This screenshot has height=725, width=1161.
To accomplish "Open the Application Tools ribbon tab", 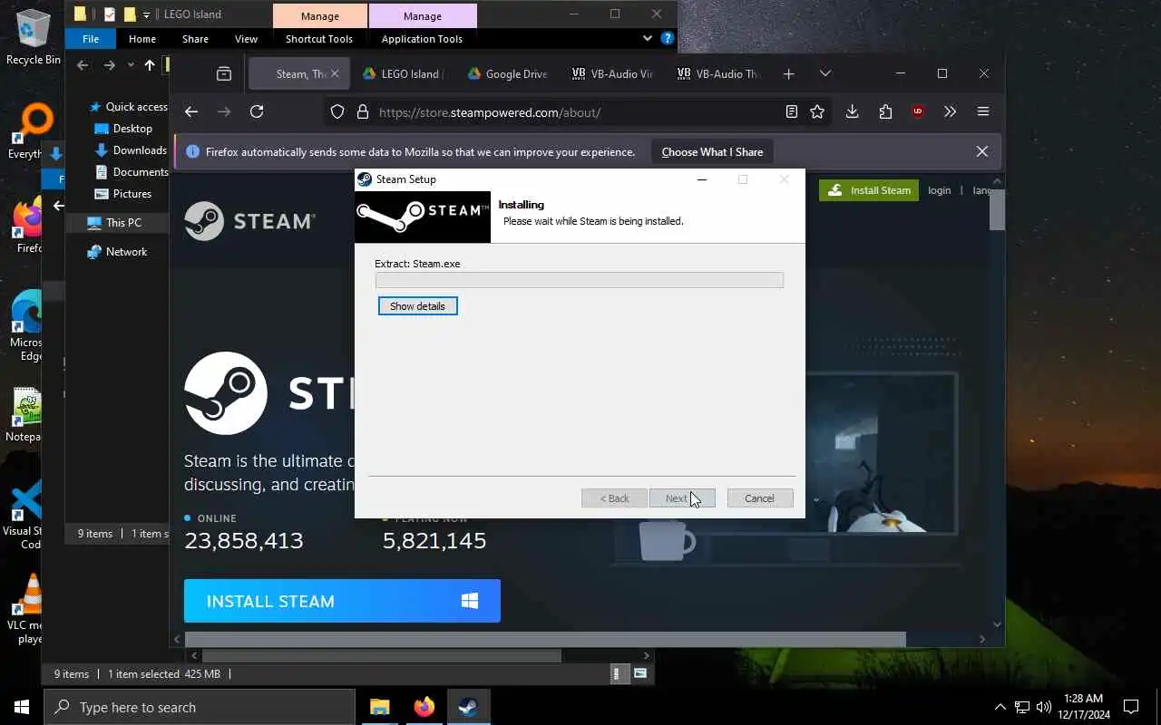I will click(422, 39).
